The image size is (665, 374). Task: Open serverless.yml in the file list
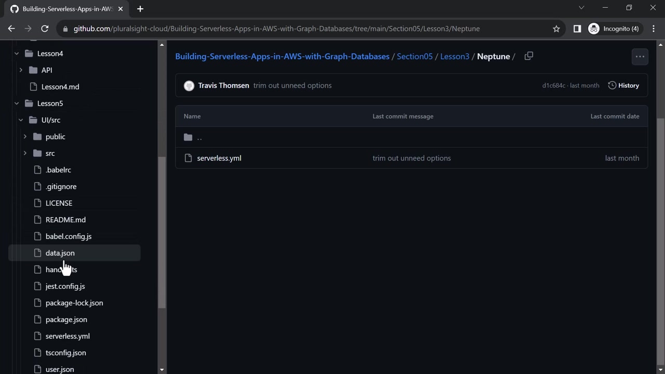(x=219, y=158)
